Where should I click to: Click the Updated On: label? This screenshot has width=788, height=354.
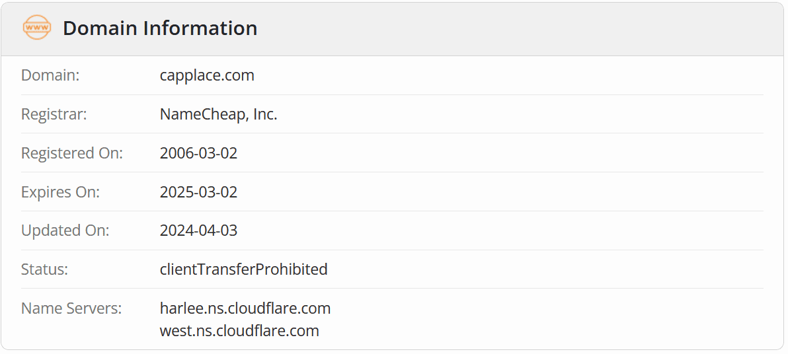[x=65, y=230]
